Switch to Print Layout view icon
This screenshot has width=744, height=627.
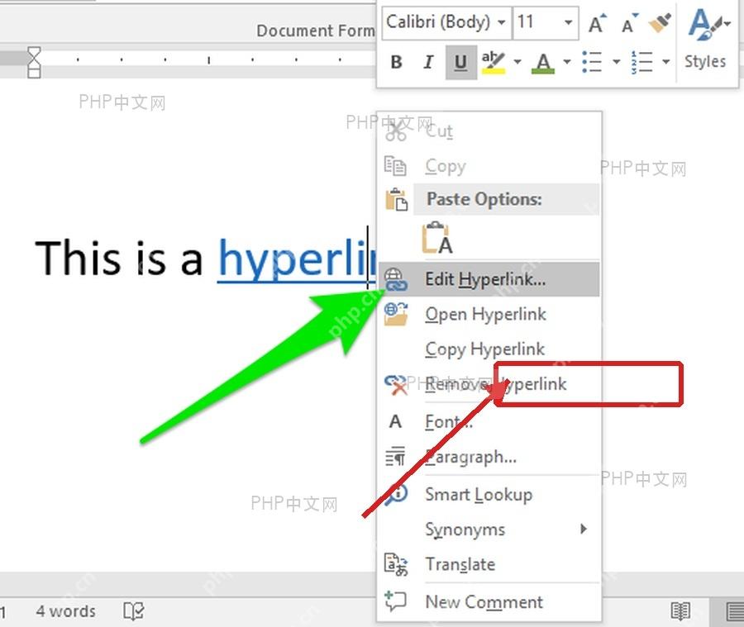(733, 611)
